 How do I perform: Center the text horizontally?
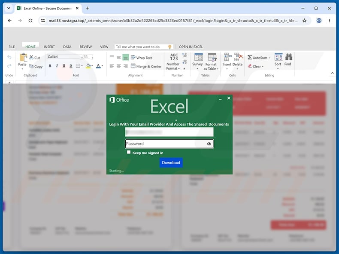(119, 66)
